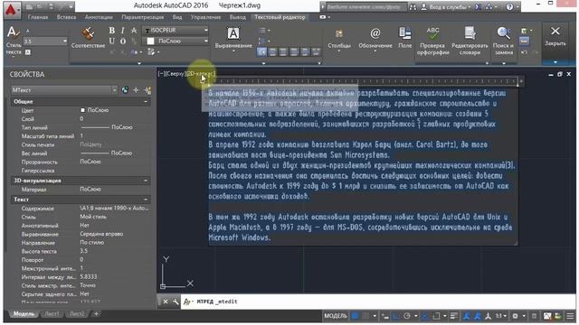Screen dimensions: 579x325
Task: Open the Вход в службы sign-in dropdown
Action: click(446, 7)
